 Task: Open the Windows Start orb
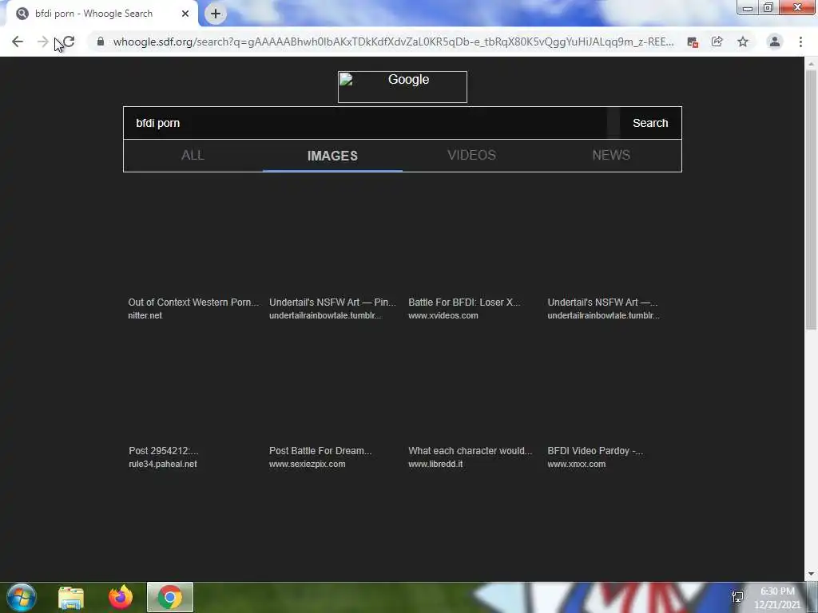point(22,597)
